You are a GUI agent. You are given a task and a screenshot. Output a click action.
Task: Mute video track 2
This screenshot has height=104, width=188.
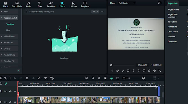pos(11,91)
